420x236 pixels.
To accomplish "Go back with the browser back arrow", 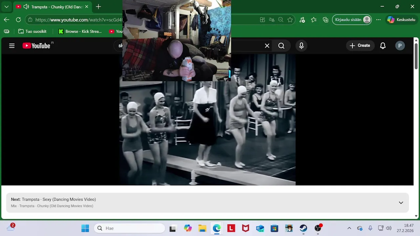I will 7,20.
